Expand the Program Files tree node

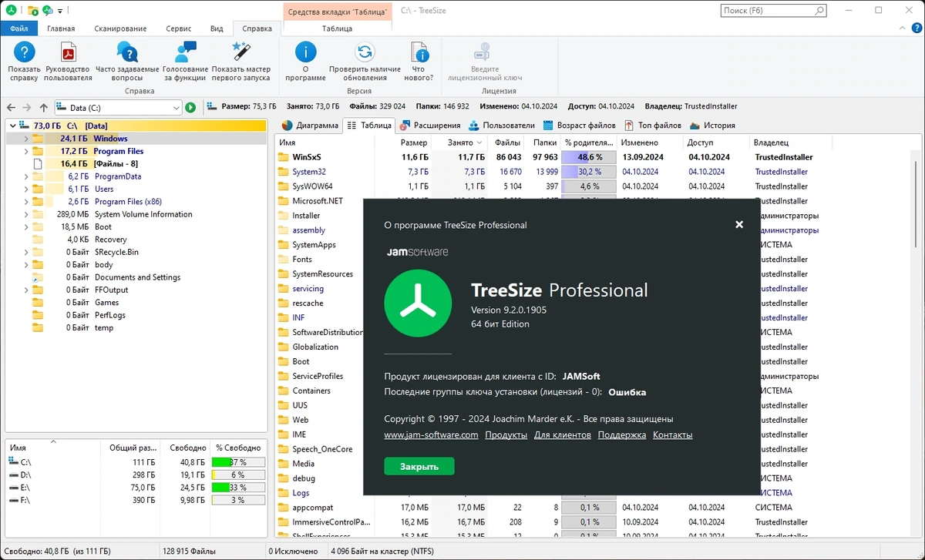point(25,151)
